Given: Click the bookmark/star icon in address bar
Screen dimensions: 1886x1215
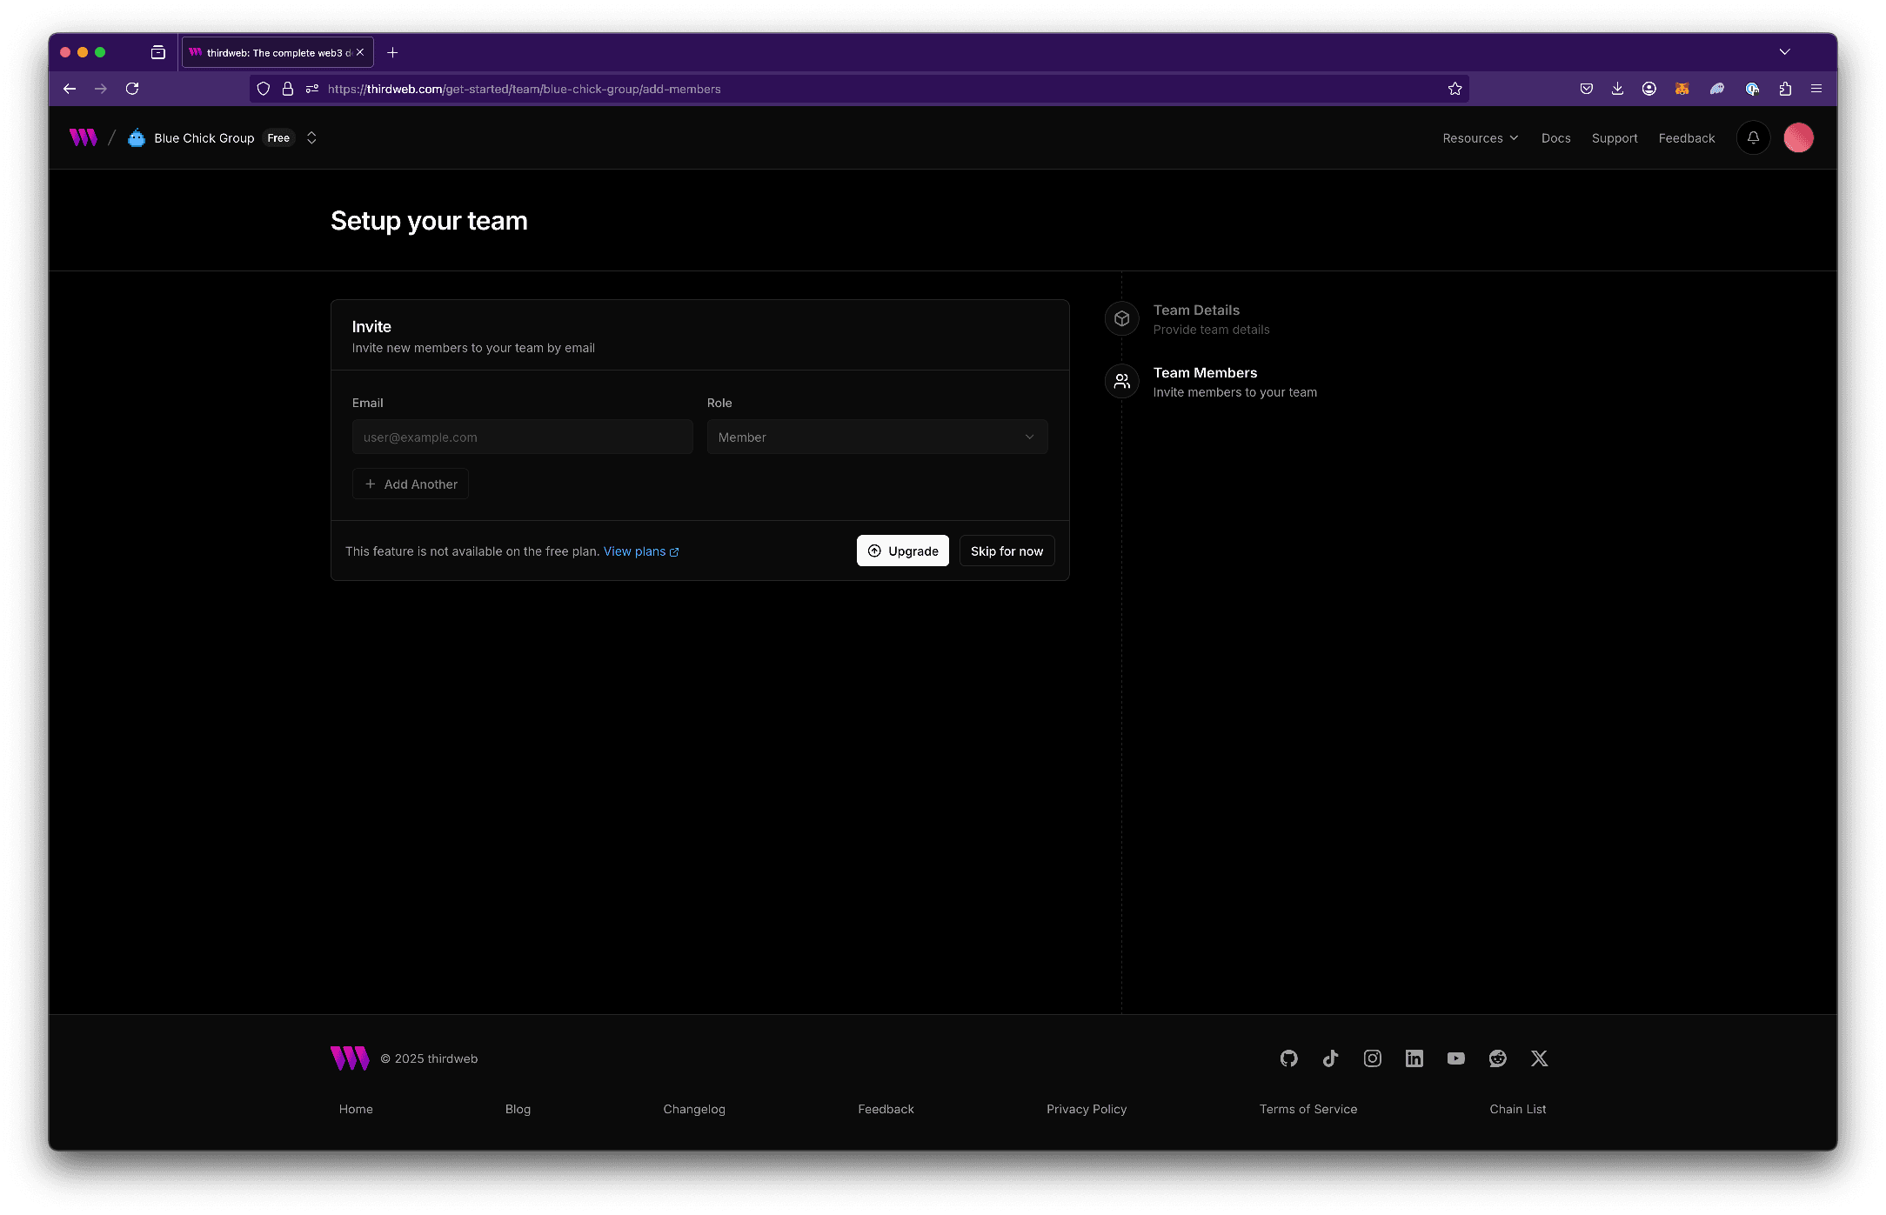Looking at the screenshot, I should [1455, 88].
